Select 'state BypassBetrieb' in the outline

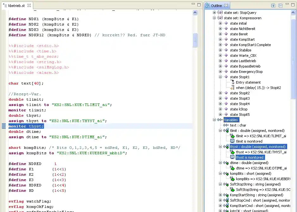click(245, 66)
